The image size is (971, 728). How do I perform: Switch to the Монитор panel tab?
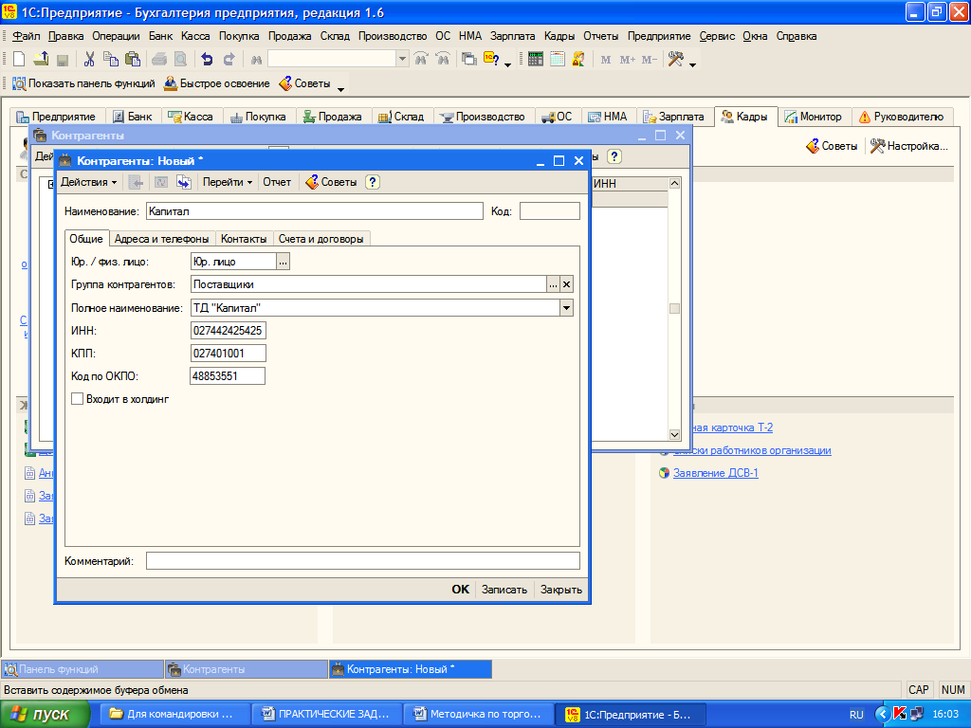click(815, 117)
